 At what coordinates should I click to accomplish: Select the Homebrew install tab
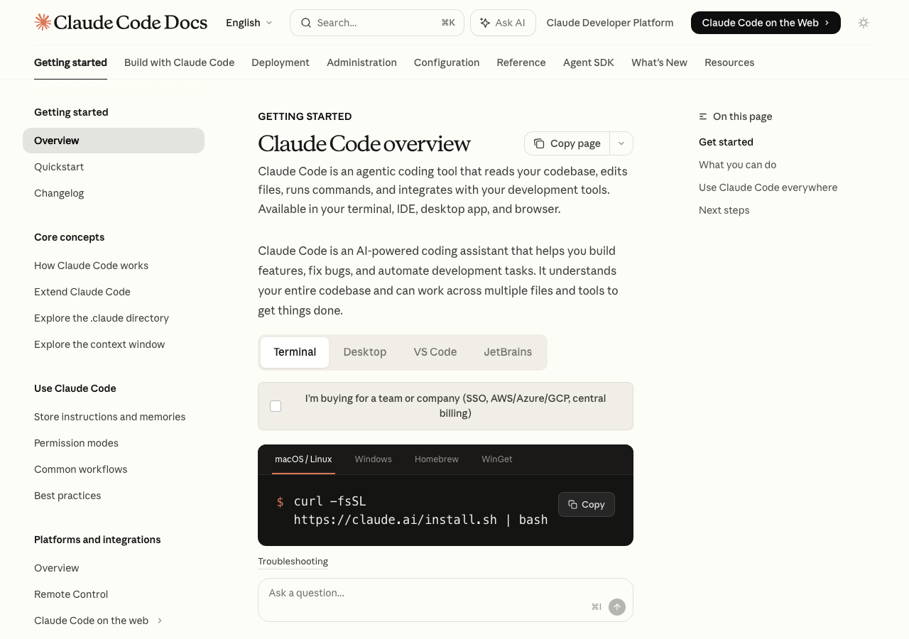[x=436, y=459]
